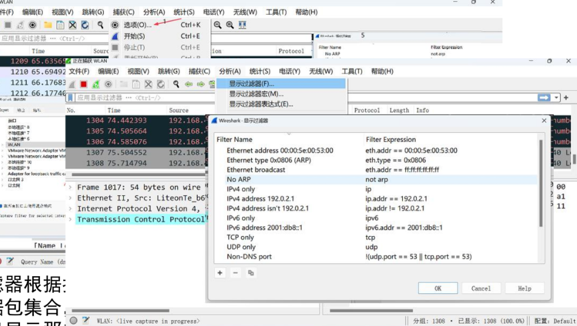Click the plus icon to add filter

pos(220,273)
